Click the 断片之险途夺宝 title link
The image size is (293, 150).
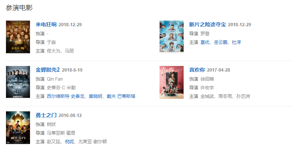tap(208, 24)
